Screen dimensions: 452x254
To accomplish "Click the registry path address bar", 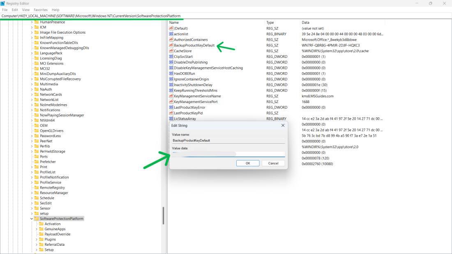I will (226, 16).
